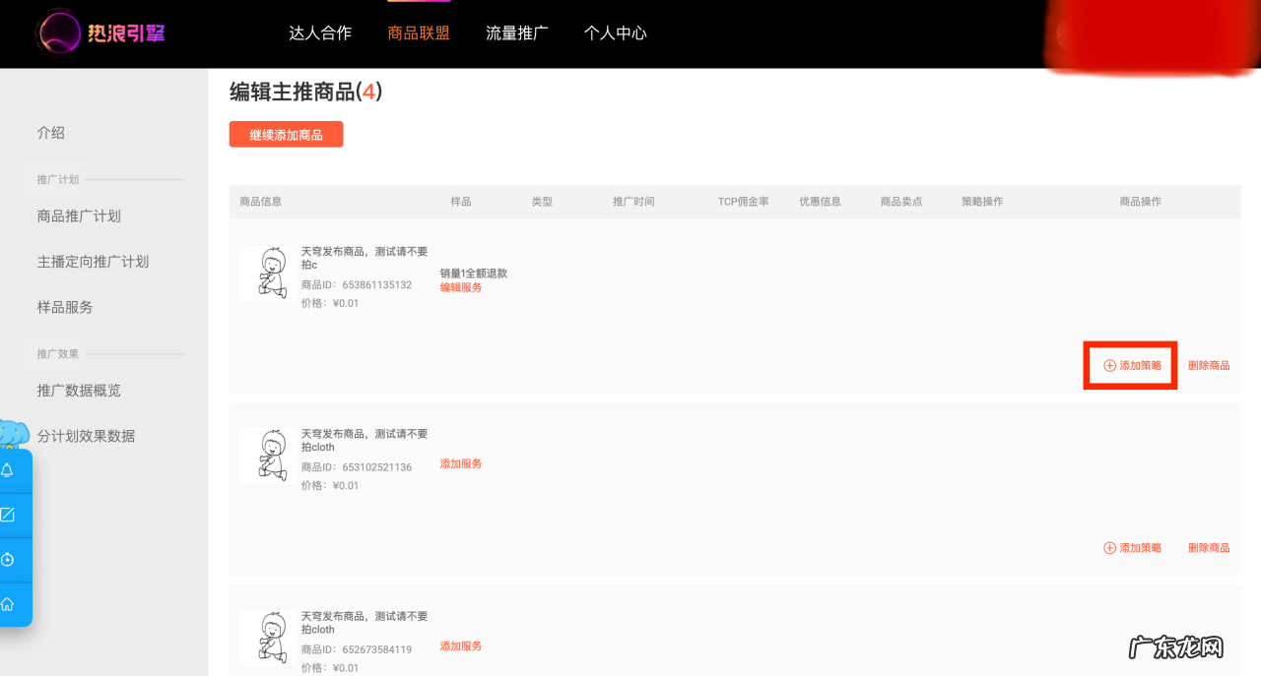Click 删除商品 for the first product

point(1209,365)
